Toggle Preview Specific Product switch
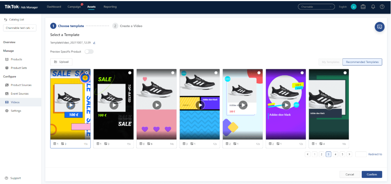The height and width of the screenshot is (184, 391). (x=89, y=51)
